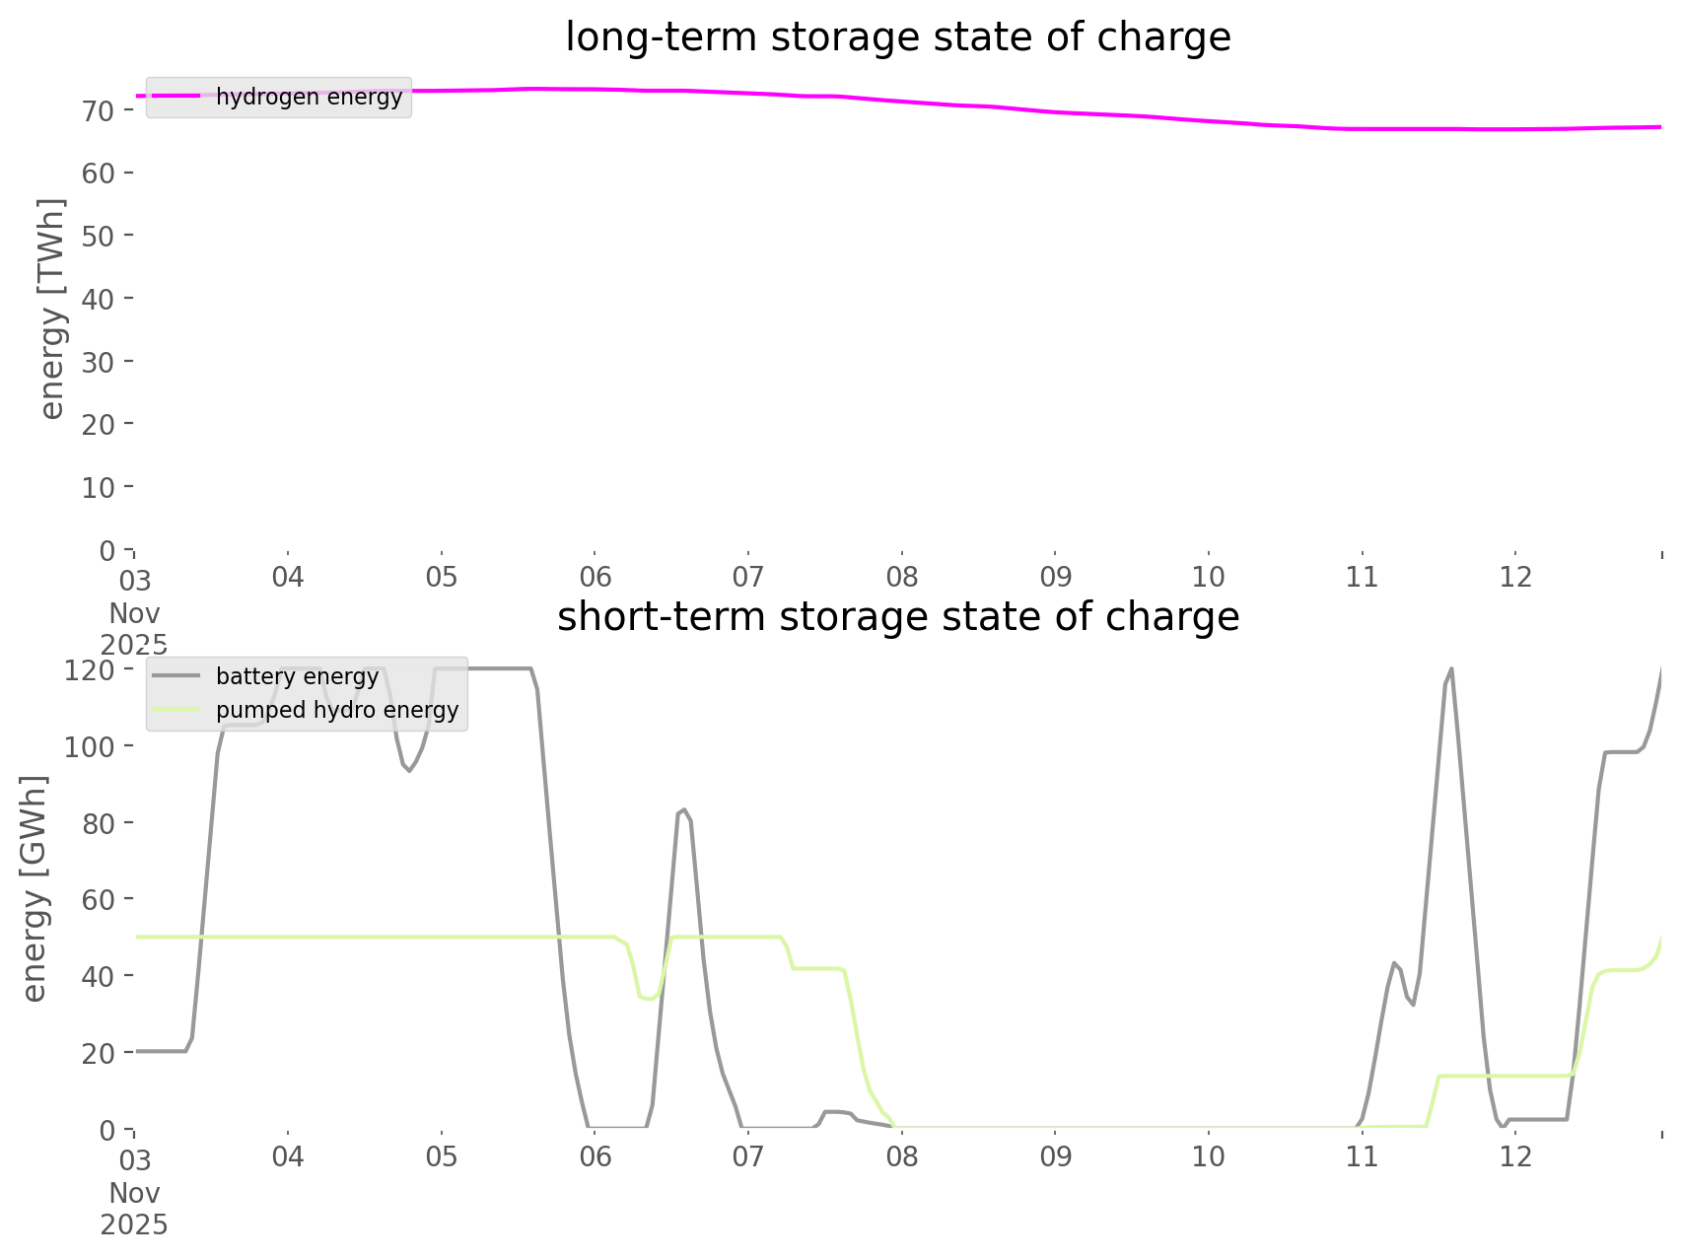Click the short-term storage state of charge title
This screenshot has height=1259, width=1682.
coord(897,617)
